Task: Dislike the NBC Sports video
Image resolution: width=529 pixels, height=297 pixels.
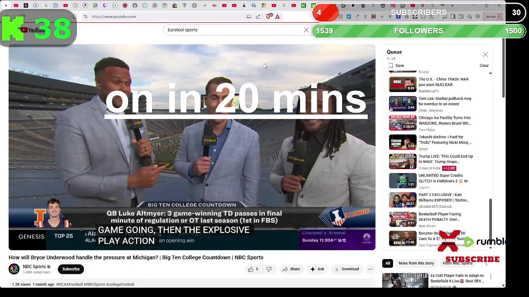Action: [x=269, y=269]
